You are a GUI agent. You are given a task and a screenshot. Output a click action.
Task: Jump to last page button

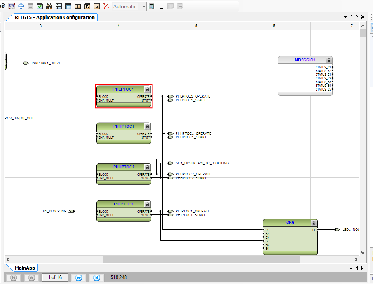pyautogui.click(x=97, y=277)
